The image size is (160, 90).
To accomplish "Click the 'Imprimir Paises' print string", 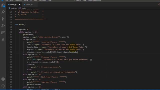I will 49,82.
